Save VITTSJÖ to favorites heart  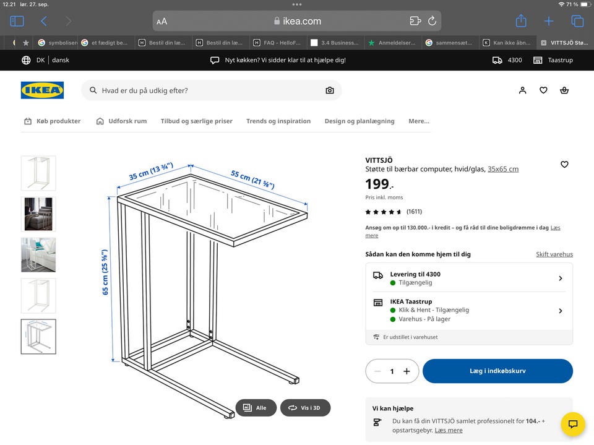(564, 165)
